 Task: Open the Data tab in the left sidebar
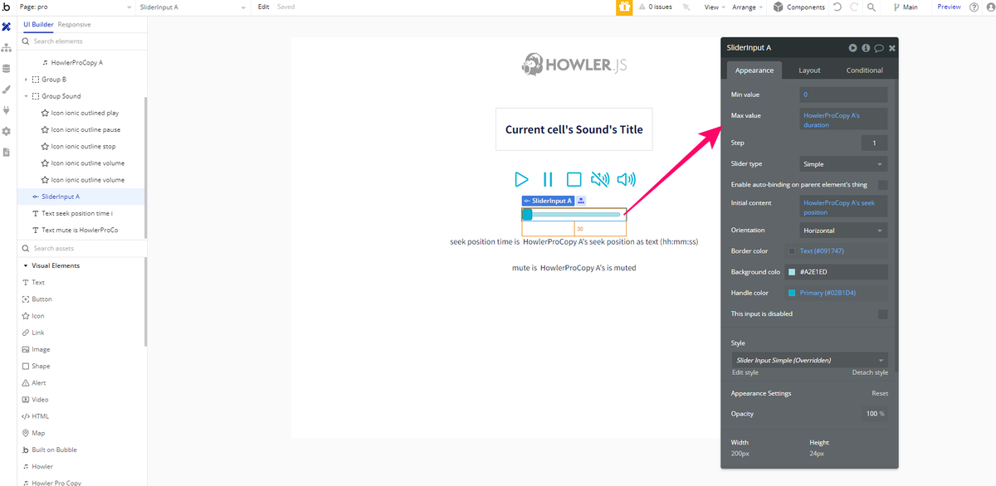[8, 68]
